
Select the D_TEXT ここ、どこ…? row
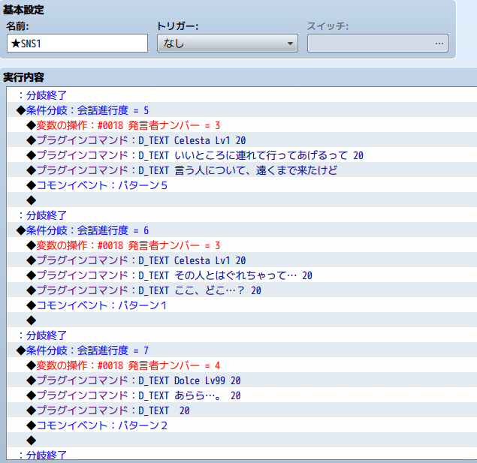tap(242, 290)
